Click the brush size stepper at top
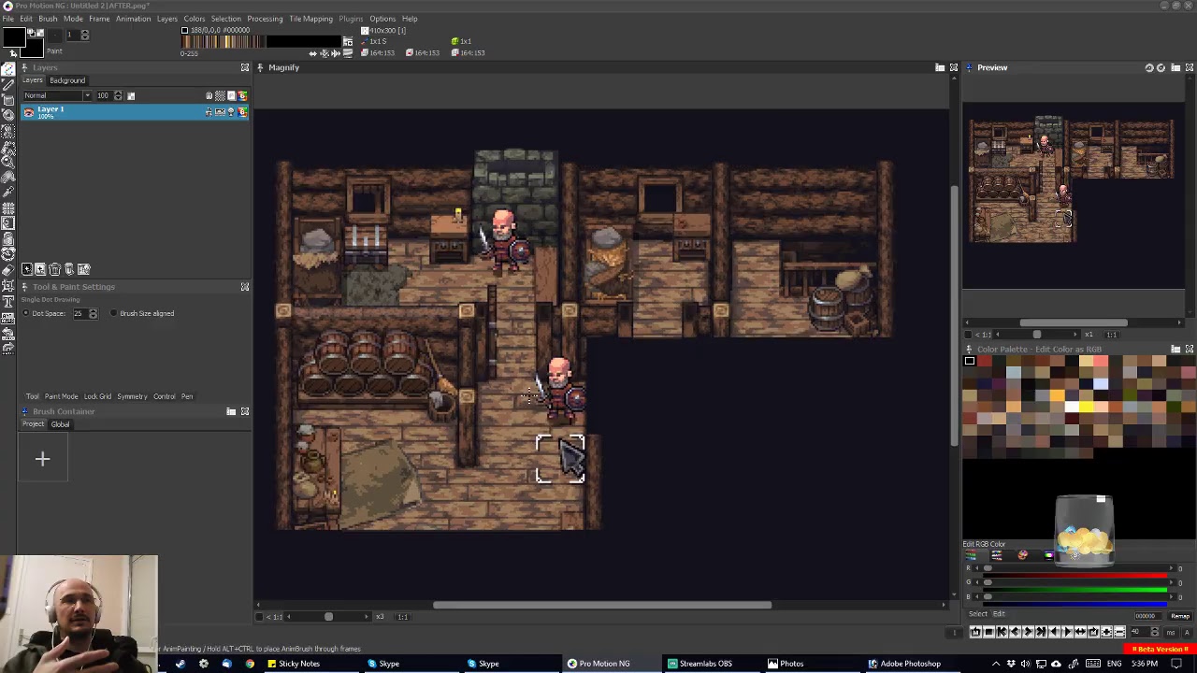Image resolution: width=1197 pixels, height=673 pixels. [85, 35]
